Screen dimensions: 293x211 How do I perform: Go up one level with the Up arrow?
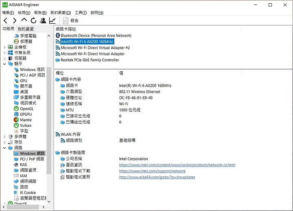point(24,20)
